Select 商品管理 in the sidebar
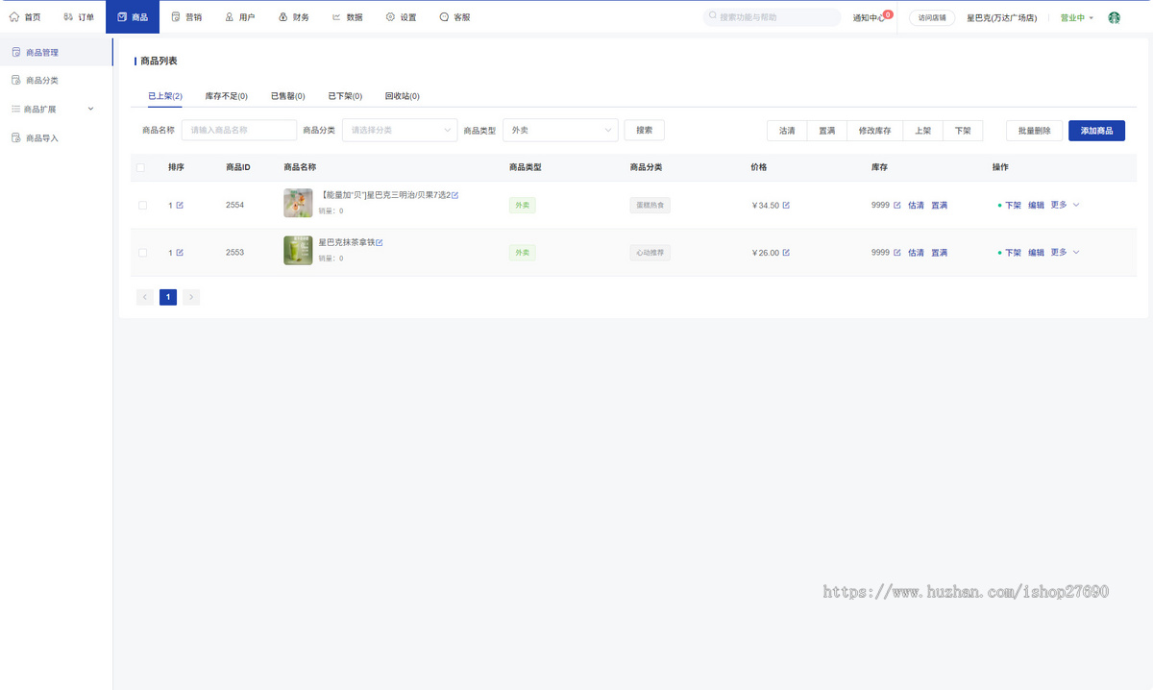1153x690 pixels. click(56, 52)
